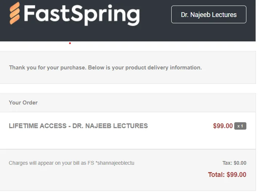Open the Dr. Najeeb Lectures button
260x195 pixels.
pyautogui.click(x=208, y=14)
